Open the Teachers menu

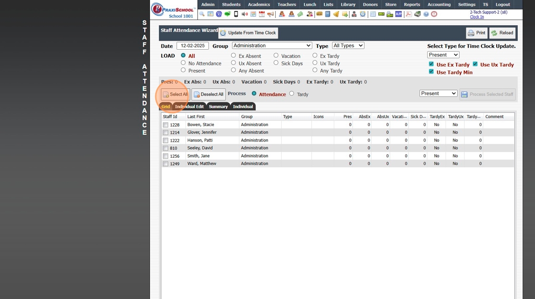pos(287,4)
